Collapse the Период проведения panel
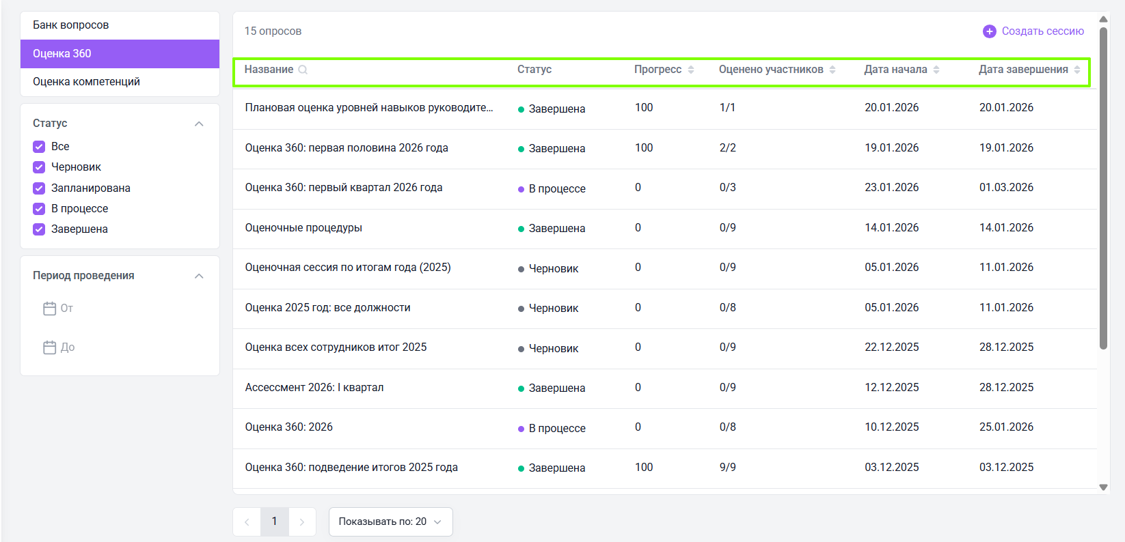The height and width of the screenshot is (542, 1125). pos(199,276)
